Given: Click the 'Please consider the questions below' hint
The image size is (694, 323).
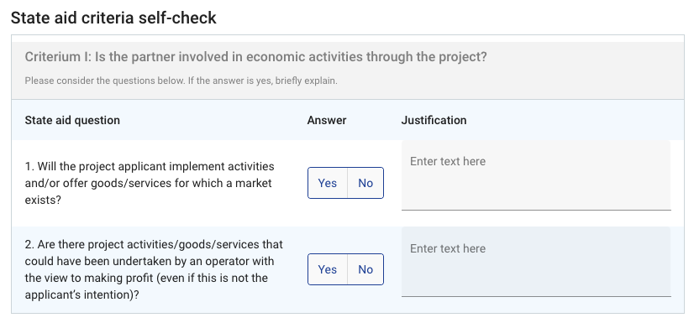Looking at the screenshot, I should [181, 81].
